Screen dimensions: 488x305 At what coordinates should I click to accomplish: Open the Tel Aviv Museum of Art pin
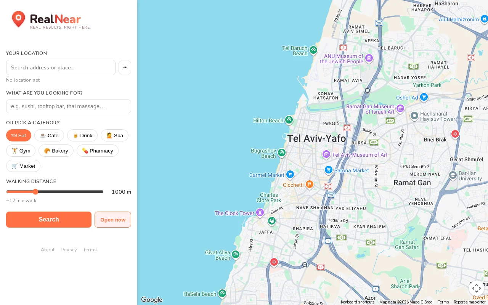(326, 154)
